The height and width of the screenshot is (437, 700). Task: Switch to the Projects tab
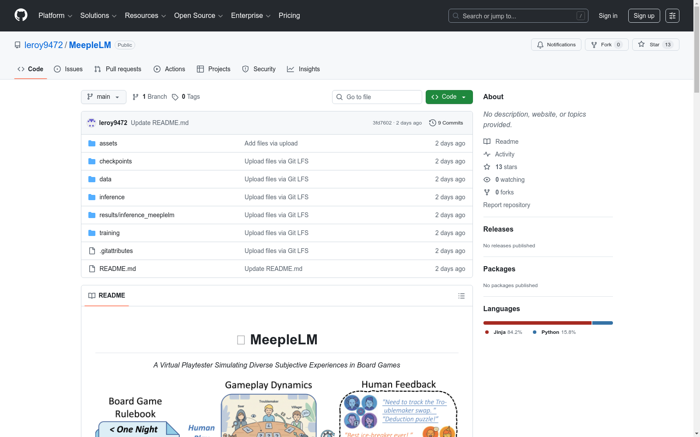point(213,69)
